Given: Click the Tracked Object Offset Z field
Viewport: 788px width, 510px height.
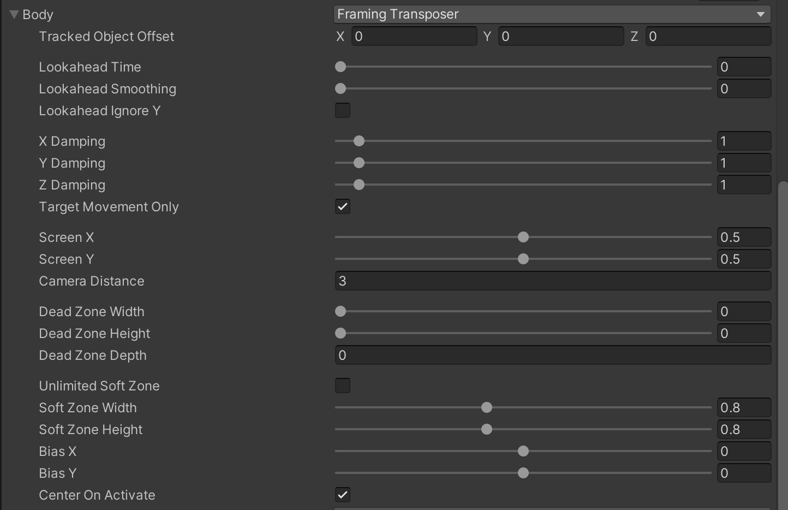Looking at the screenshot, I should tap(708, 37).
